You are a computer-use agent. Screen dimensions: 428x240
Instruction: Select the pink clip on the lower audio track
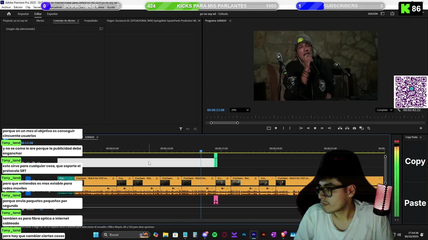click(x=216, y=200)
